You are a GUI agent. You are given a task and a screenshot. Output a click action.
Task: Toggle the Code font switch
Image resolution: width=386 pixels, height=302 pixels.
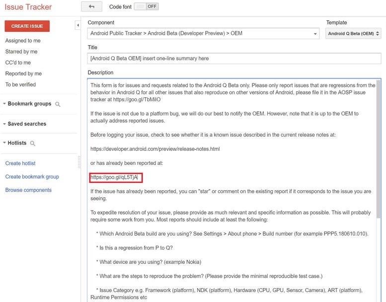tap(146, 6)
